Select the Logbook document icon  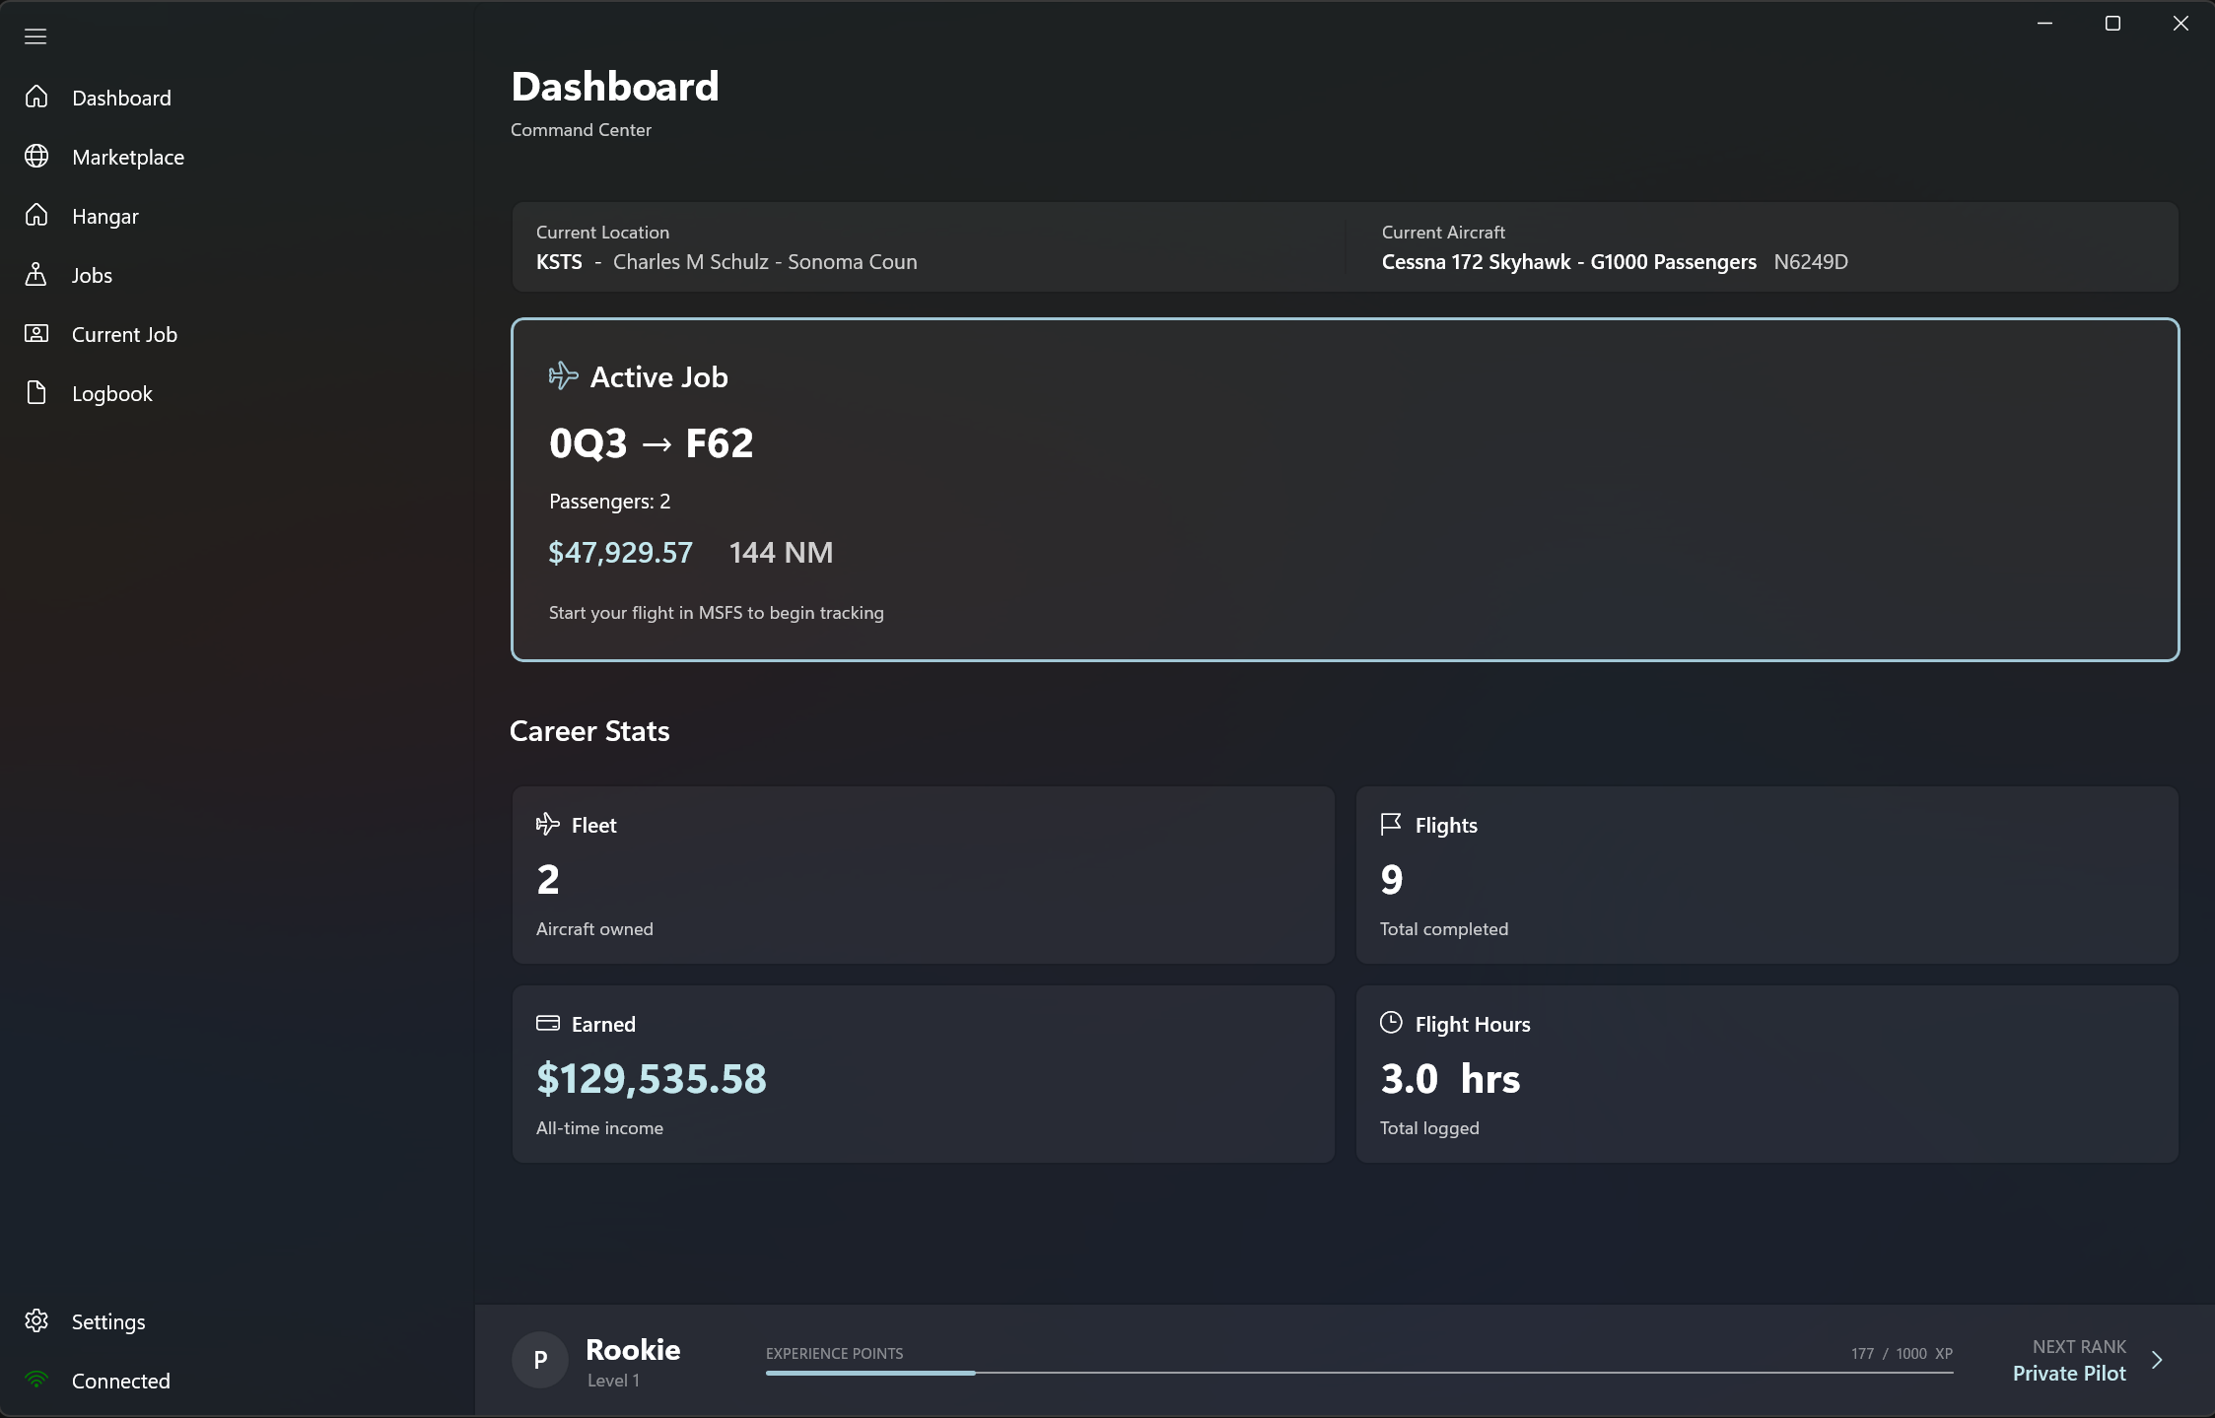(x=36, y=392)
